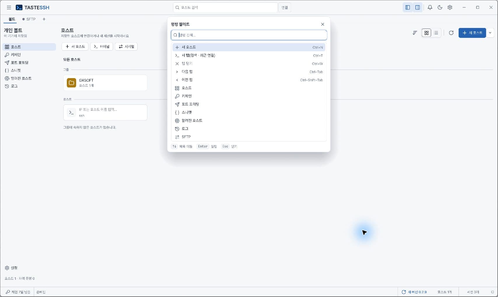Select 탭 닫기 command in palette

click(x=249, y=64)
